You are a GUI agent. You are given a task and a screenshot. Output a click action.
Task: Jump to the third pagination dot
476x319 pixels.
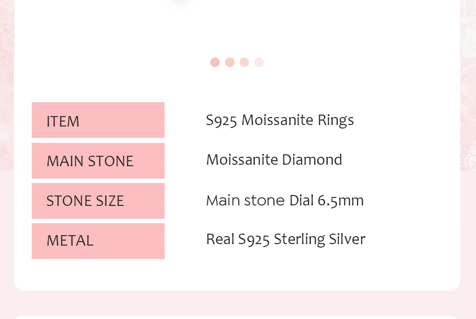[244, 62]
